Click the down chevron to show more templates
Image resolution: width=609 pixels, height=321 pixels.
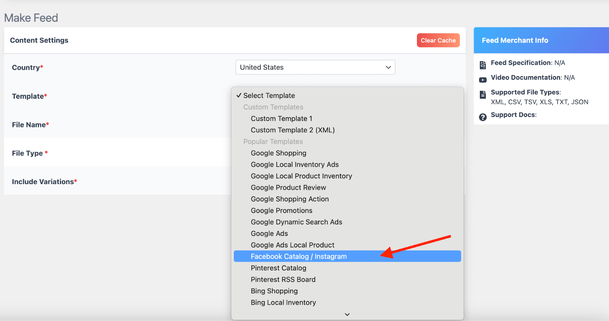pos(347,315)
